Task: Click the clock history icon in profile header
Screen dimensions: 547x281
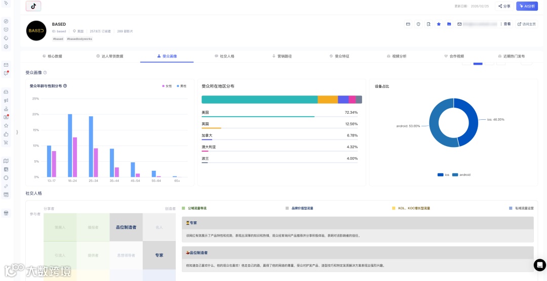Action: click(418, 24)
